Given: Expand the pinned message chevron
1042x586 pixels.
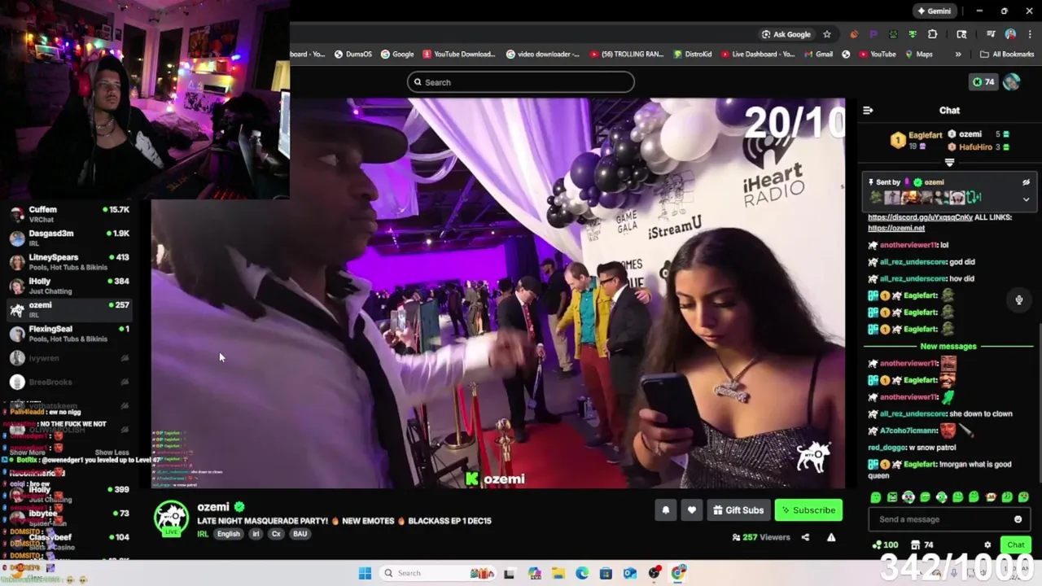Looking at the screenshot, I should [1026, 199].
